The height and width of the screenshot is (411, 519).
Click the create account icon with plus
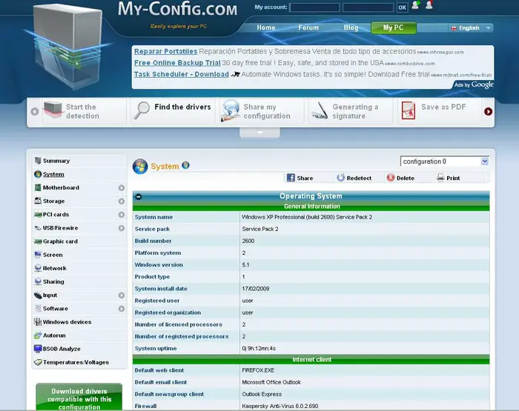pyautogui.click(x=416, y=5)
